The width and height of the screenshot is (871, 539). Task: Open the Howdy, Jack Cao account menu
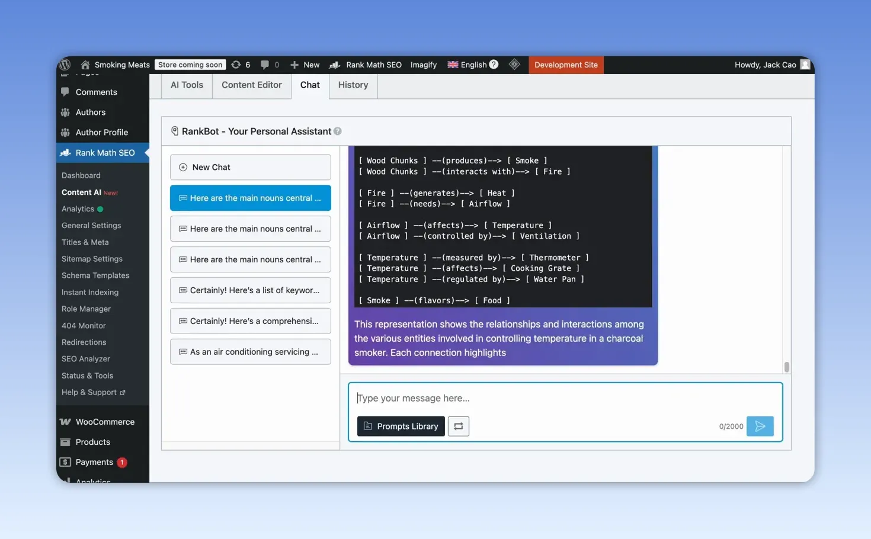(766, 65)
